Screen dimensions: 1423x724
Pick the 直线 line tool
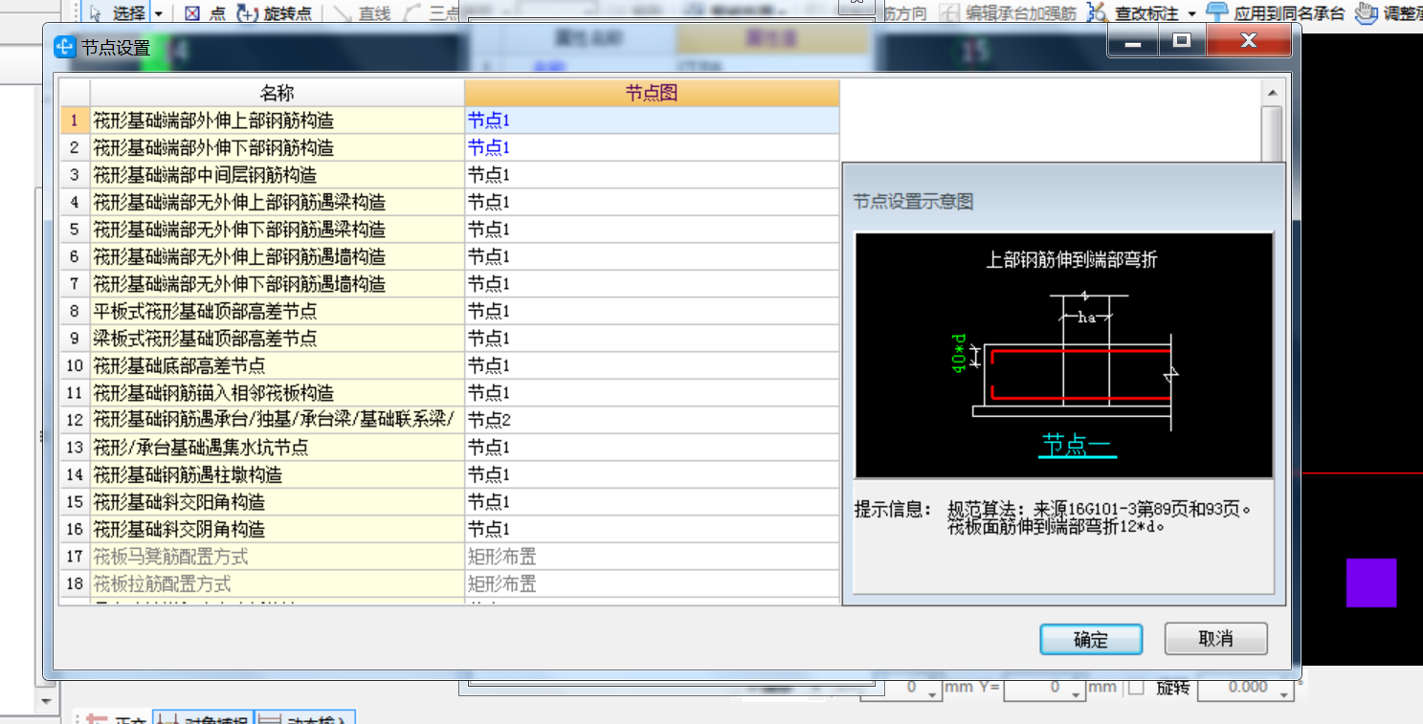click(364, 13)
